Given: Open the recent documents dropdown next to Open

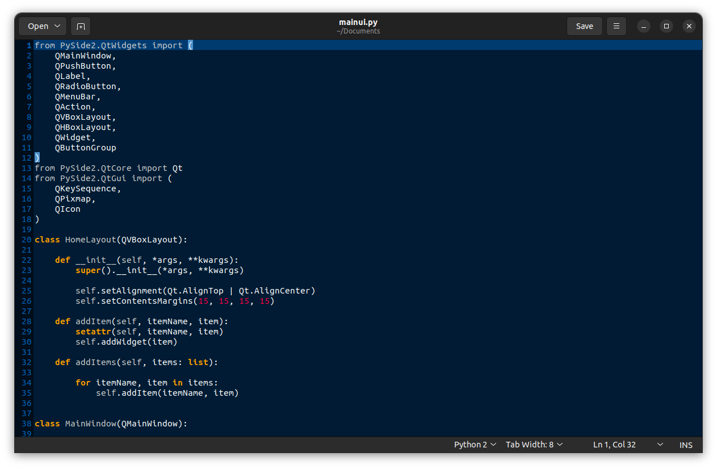Looking at the screenshot, I should [57, 26].
